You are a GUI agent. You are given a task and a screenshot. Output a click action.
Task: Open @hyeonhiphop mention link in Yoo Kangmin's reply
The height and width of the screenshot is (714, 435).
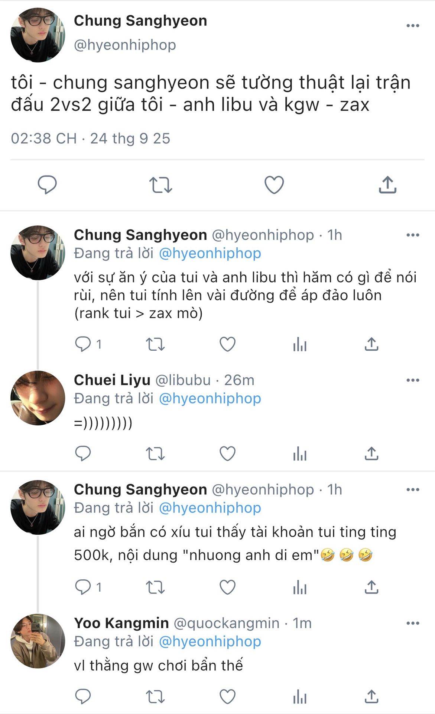coord(210,641)
